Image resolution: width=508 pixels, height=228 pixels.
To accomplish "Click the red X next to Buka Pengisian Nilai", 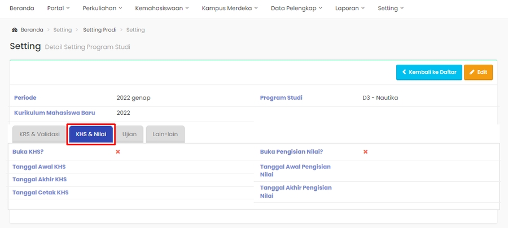I will coord(365,152).
